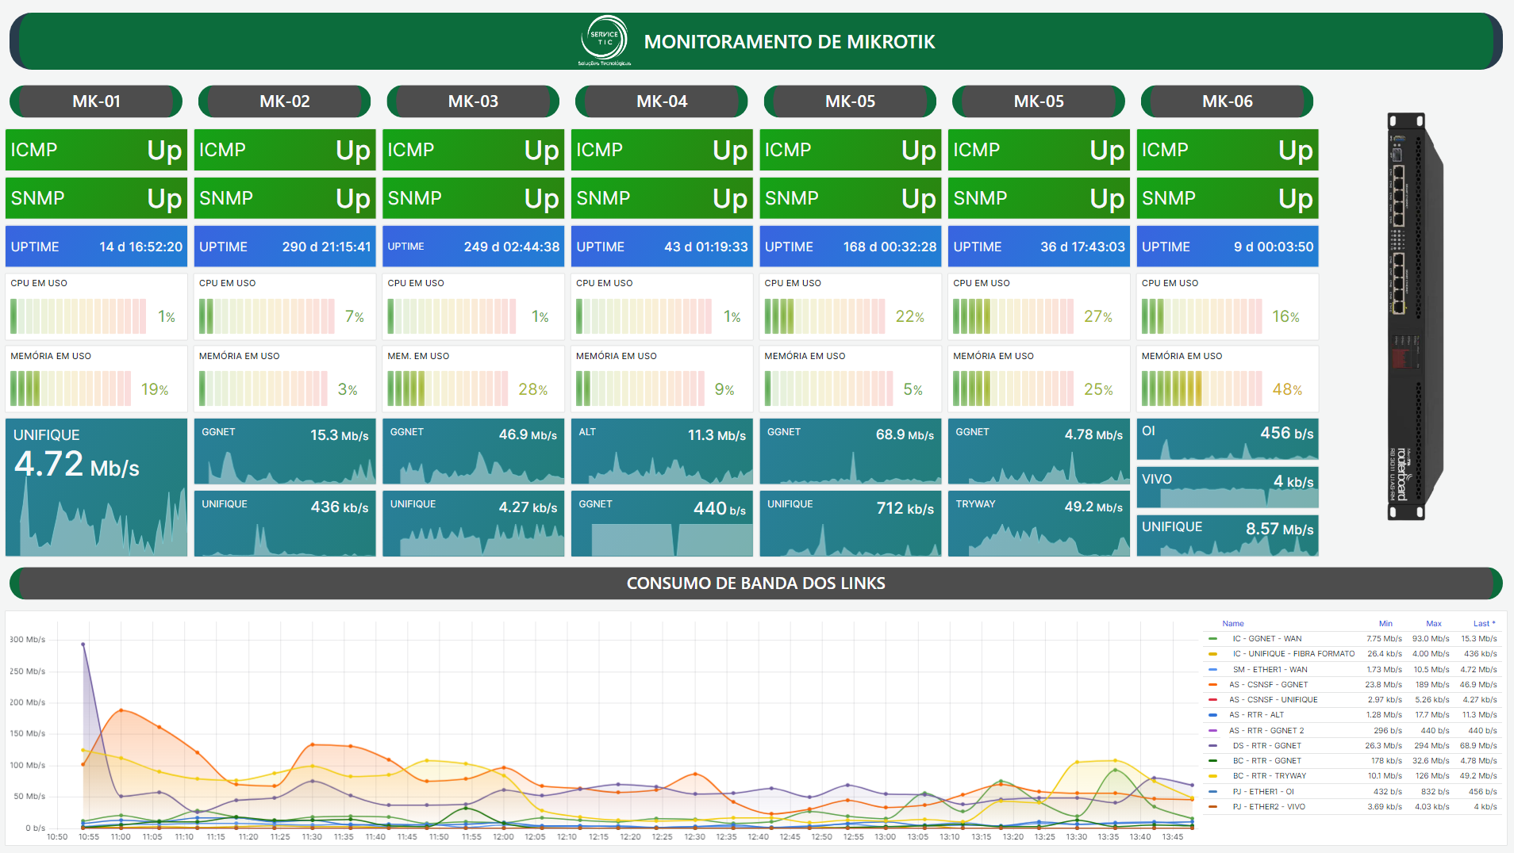Toggle IC - GGNET - WAN series in legend
Image resolution: width=1514 pixels, height=853 pixels.
click(x=1266, y=639)
